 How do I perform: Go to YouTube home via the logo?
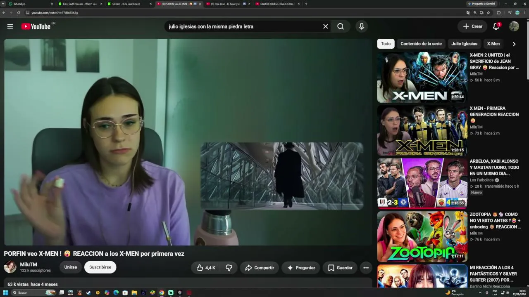(36, 26)
